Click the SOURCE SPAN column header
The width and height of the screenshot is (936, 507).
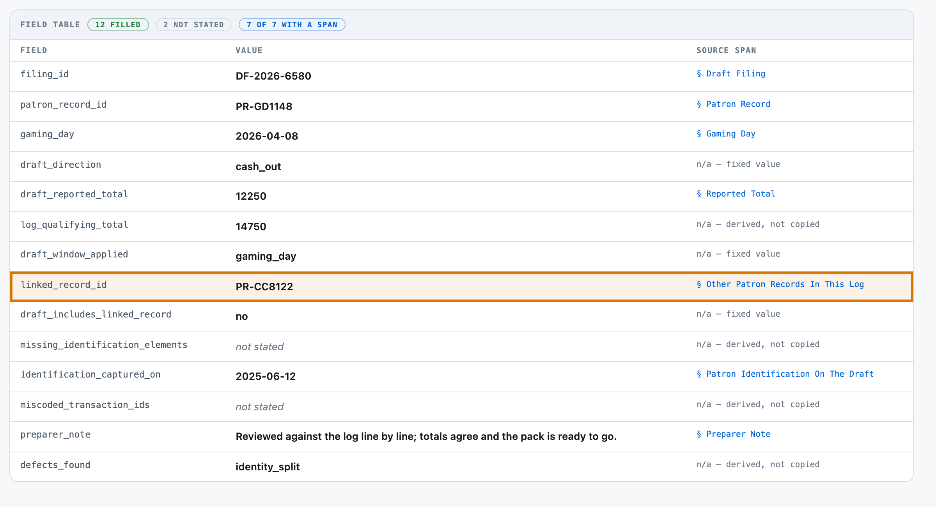tap(726, 50)
